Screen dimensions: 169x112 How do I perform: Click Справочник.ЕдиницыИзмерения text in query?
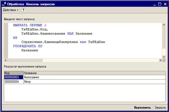click(x=49, y=42)
